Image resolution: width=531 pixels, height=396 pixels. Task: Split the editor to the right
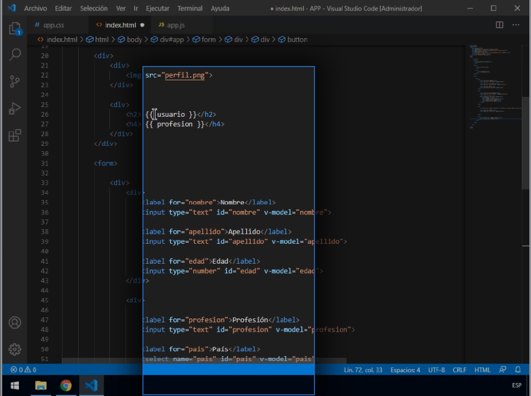coord(499,25)
